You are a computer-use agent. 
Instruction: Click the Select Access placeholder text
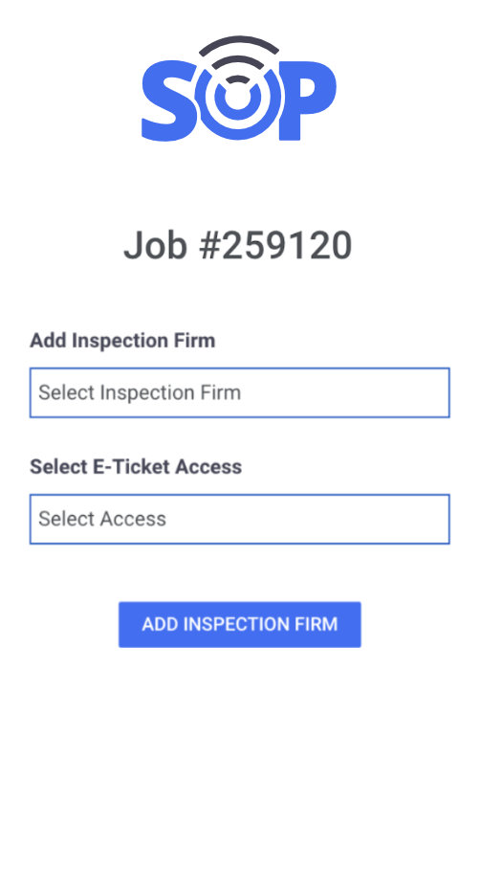(102, 519)
